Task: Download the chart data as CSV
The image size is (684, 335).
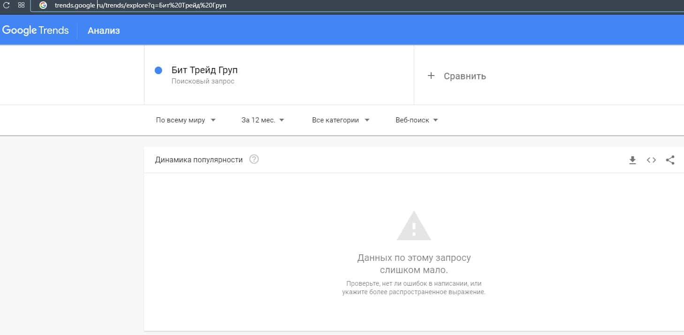Action: point(632,160)
